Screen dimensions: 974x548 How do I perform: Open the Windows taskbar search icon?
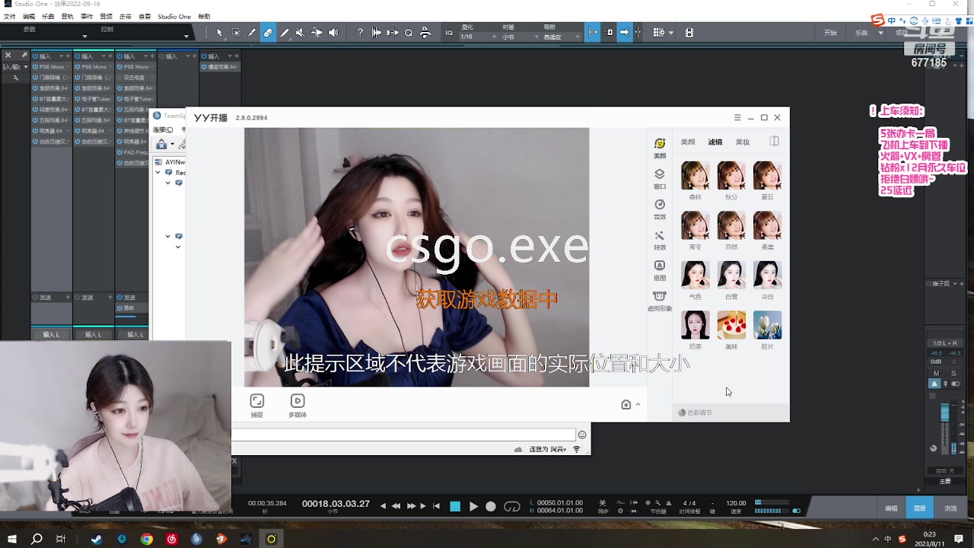tap(37, 539)
